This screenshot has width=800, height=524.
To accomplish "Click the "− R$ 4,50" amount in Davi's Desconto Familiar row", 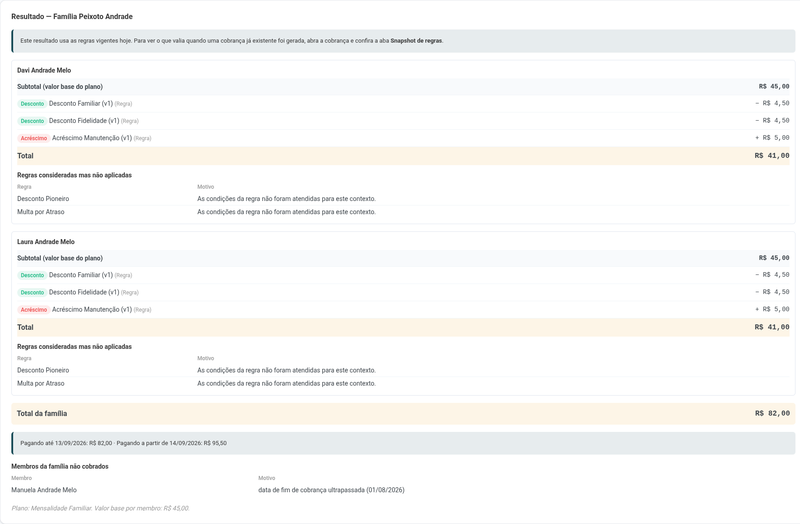I will pyautogui.click(x=772, y=103).
